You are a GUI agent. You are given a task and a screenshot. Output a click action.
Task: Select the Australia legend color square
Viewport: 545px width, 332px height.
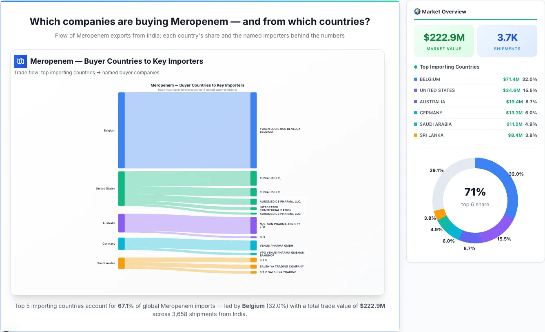415,102
